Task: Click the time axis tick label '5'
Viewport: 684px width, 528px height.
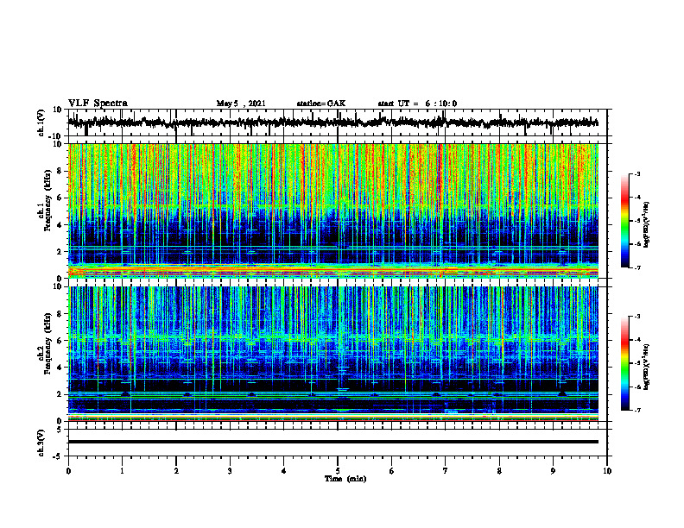Action: pos(338,471)
